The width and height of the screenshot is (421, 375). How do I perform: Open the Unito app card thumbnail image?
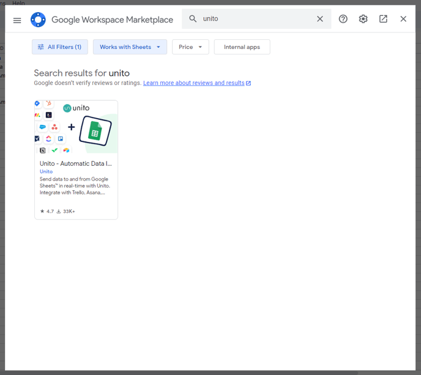[76, 127]
